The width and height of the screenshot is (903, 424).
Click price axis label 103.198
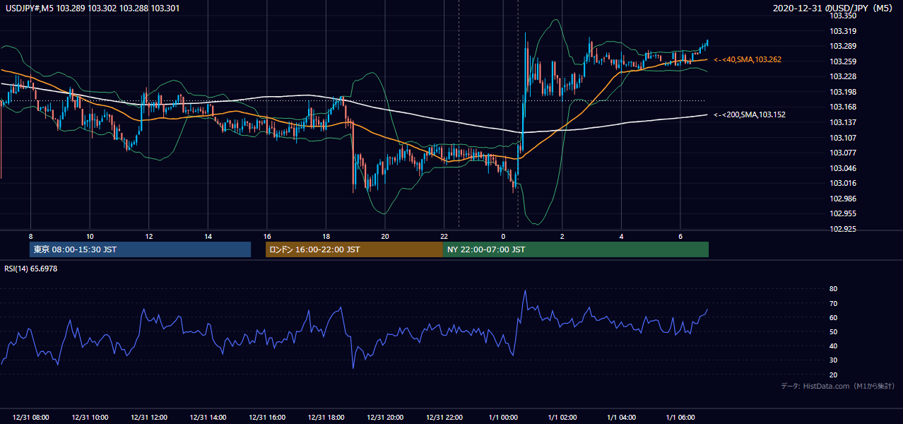click(x=843, y=92)
